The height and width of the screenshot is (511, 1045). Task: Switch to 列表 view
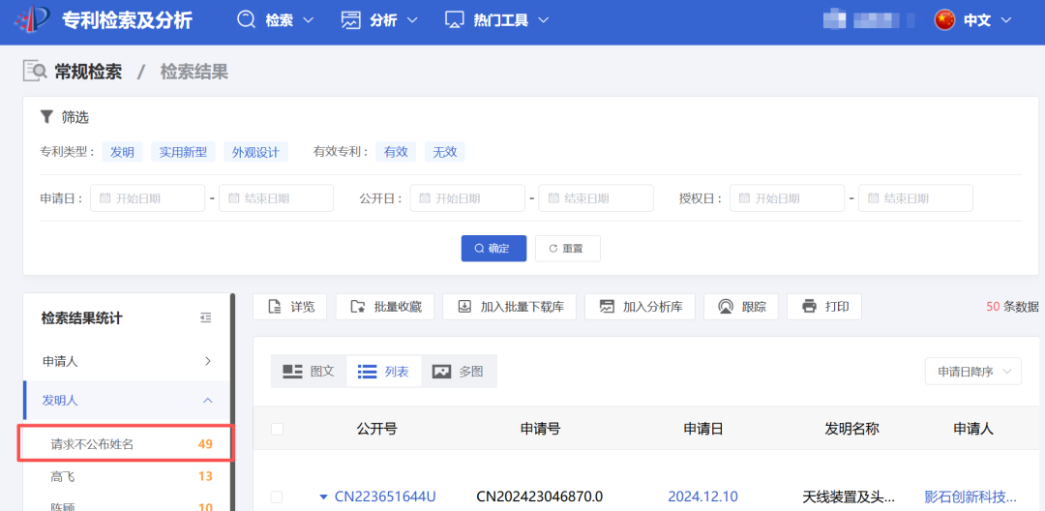click(x=384, y=371)
